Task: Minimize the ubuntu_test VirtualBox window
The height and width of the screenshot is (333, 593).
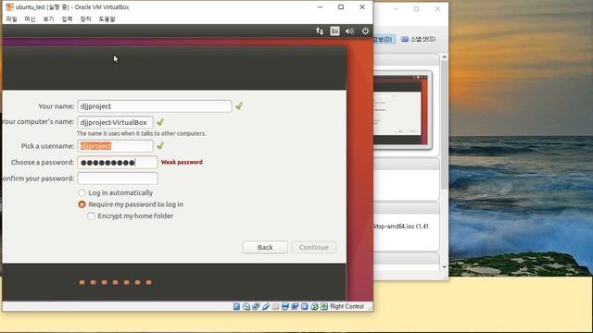Action: pos(320,7)
